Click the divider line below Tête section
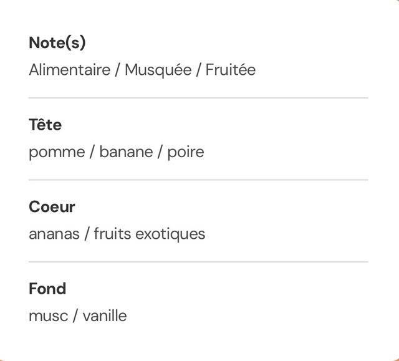 pyautogui.click(x=198, y=180)
